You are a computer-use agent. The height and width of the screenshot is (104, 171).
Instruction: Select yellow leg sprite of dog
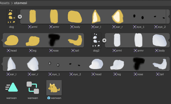(33, 41)
